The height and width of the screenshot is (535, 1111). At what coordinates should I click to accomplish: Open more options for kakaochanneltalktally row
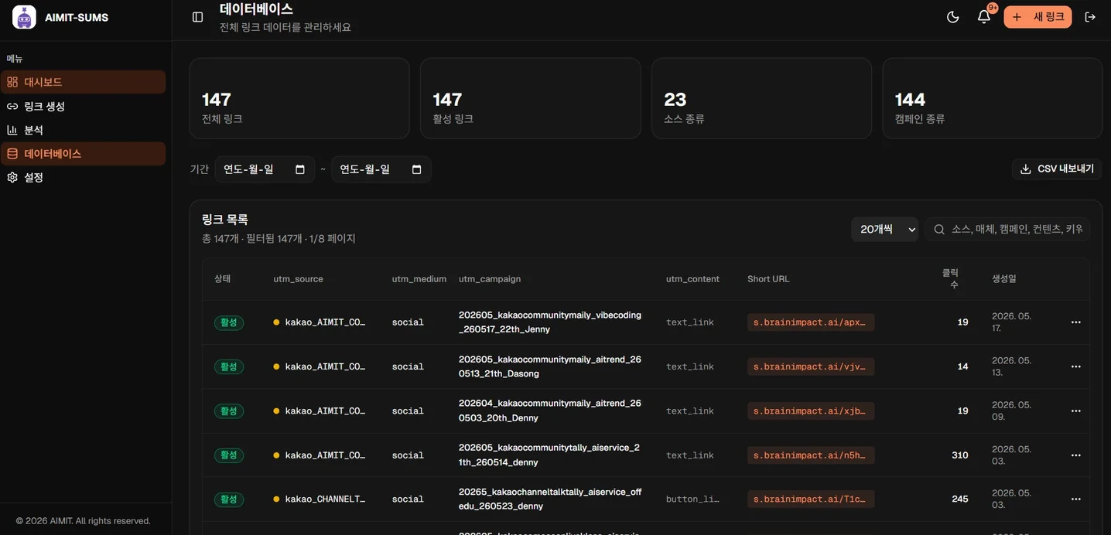[1075, 499]
